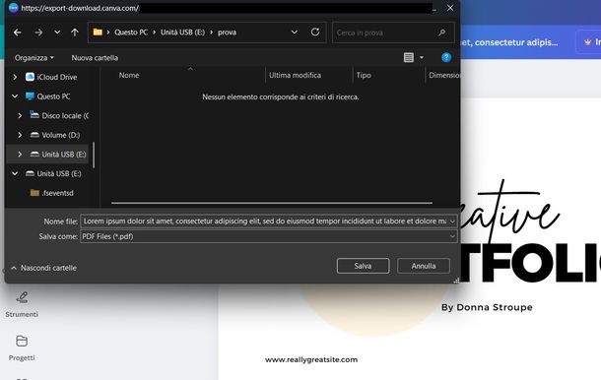Select the Questo PC breadcrumb
Viewport: 601px width, 380px height.
point(131,32)
